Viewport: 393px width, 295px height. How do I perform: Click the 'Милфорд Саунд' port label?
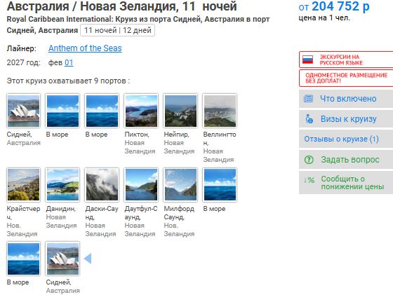pyautogui.click(x=179, y=213)
